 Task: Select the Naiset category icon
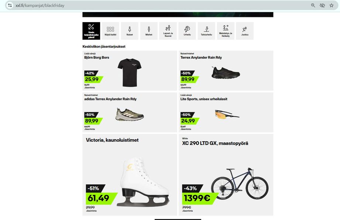130,31
